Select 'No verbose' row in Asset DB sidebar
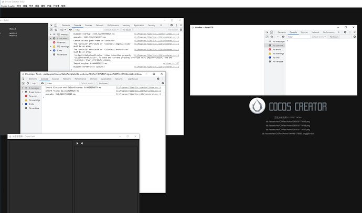Image resolution: width=362 pixels, height=213 pixels. click(275, 61)
